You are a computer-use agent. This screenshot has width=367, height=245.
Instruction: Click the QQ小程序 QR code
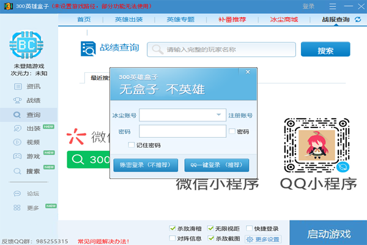pyautogui.click(x=317, y=145)
